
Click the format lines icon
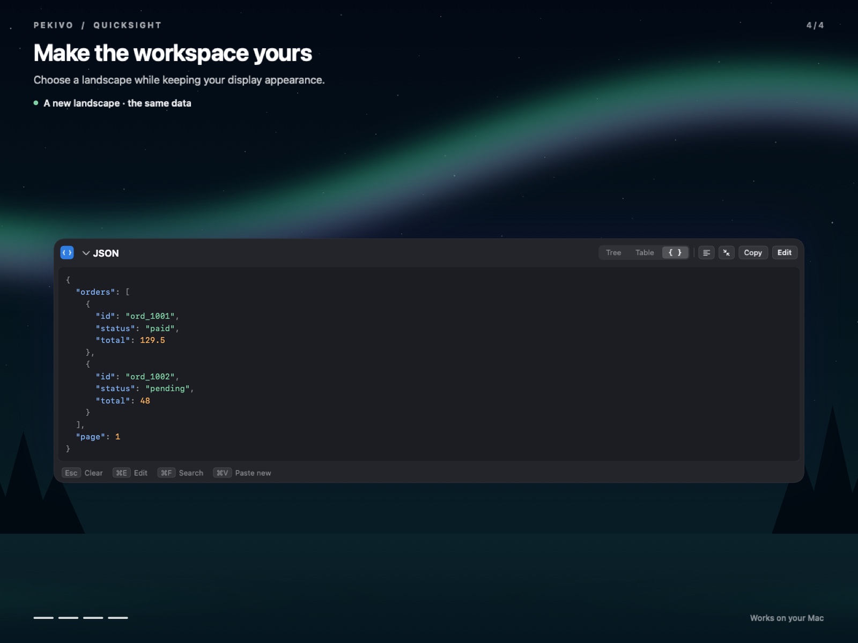tap(706, 253)
